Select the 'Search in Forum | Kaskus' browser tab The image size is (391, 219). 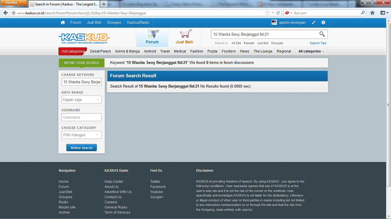coord(64,4)
